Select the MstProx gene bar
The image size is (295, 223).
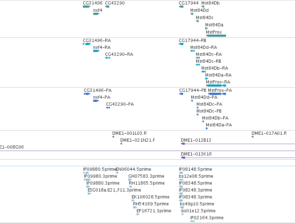pos(216,36)
